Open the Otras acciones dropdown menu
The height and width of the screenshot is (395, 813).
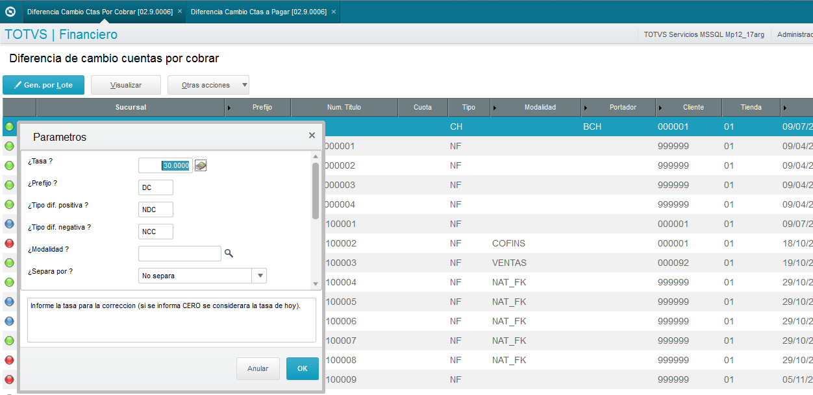[208, 85]
